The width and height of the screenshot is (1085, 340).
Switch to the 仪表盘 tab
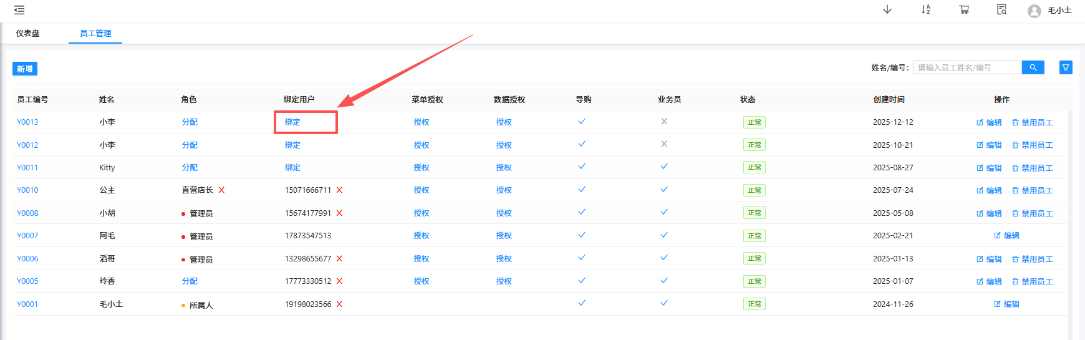[x=28, y=34]
